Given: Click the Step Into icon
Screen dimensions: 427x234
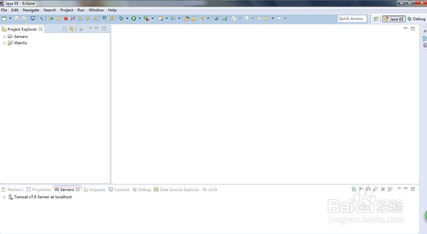Looking at the screenshot, I should coord(80,18).
